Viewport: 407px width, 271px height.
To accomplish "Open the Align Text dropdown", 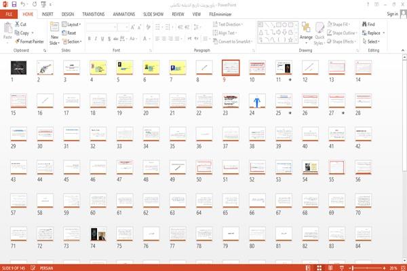I will 225,33.
